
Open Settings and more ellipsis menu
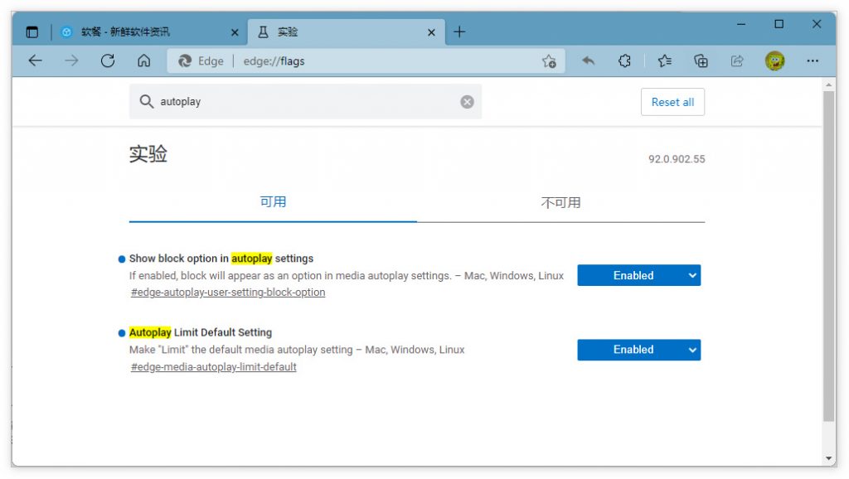[x=813, y=60]
